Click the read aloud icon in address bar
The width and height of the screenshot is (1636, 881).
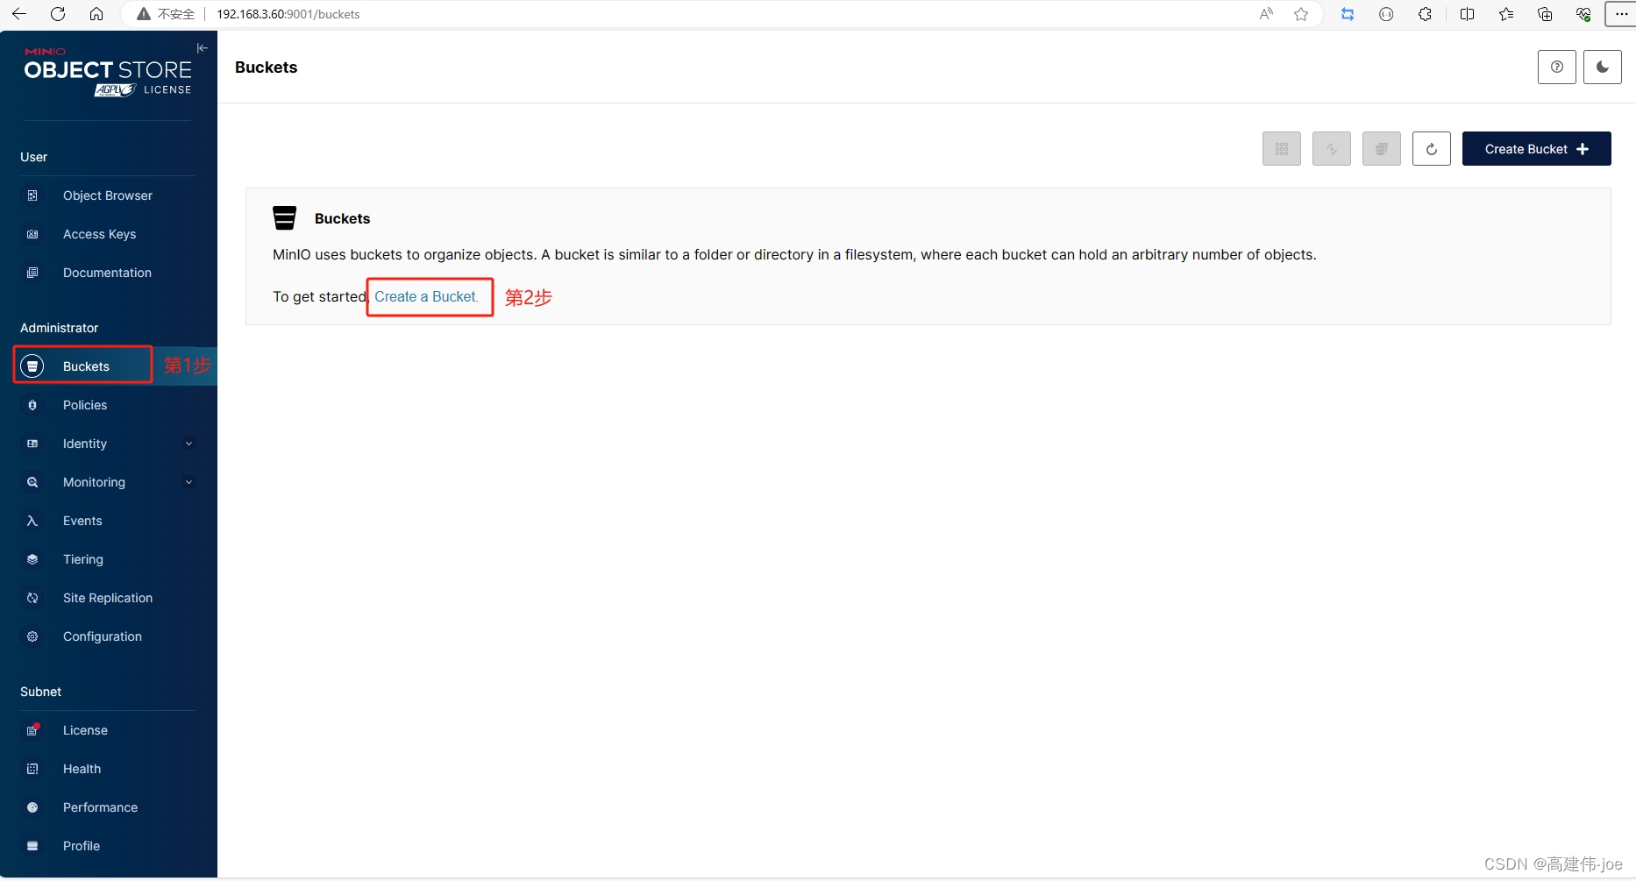point(1266,14)
